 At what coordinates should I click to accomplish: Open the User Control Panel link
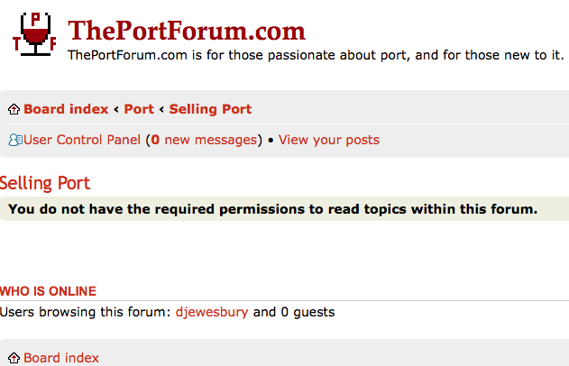pos(82,140)
